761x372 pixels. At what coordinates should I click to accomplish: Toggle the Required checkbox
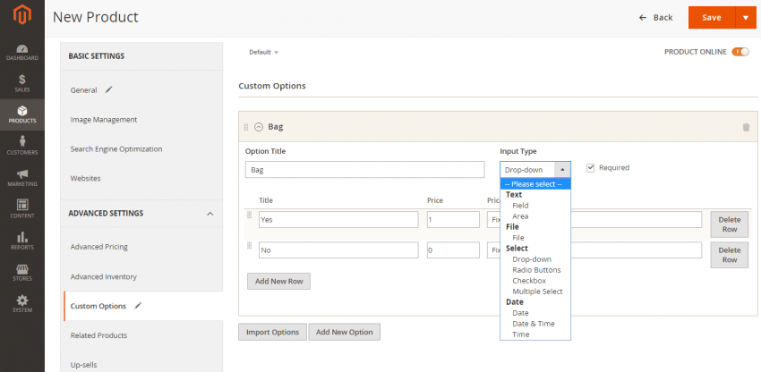click(590, 168)
